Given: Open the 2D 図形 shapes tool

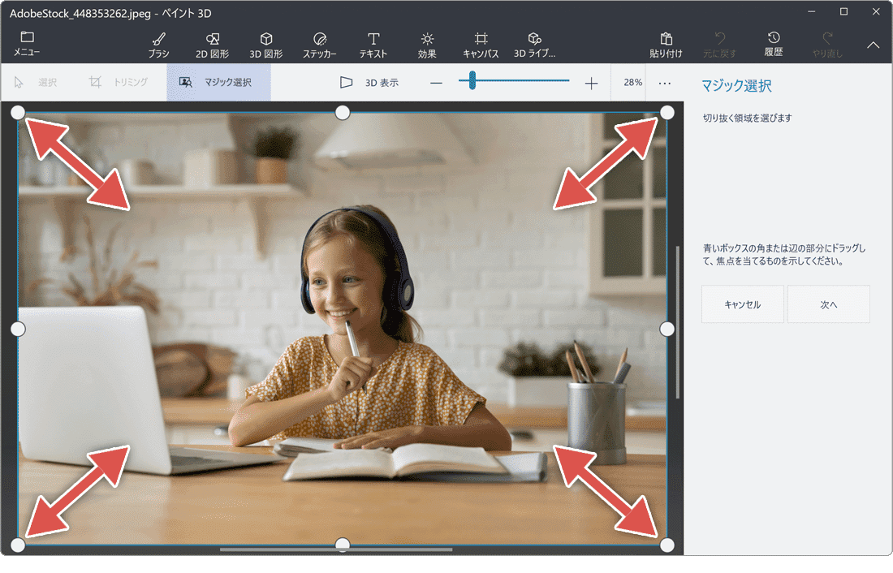Looking at the screenshot, I should [212, 45].
